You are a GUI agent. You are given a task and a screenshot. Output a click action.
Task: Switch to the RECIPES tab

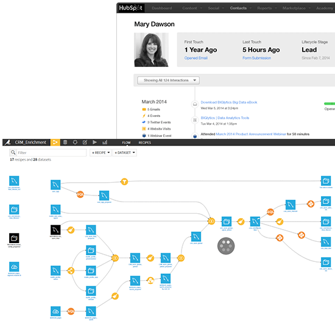pyautogui.click(x=144, y=143)
